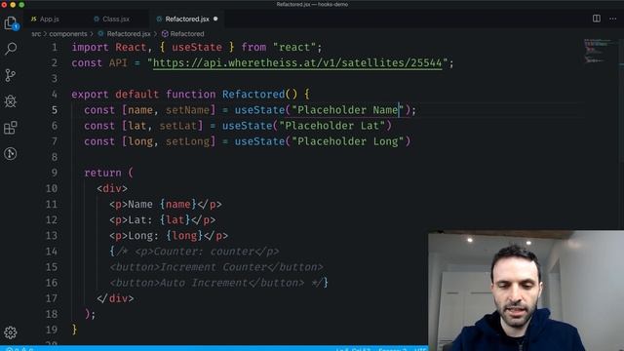Viewport: 624px width, 351px height.
Task: Click {name} expression on line 11
Action: click(x=178, y=204)
